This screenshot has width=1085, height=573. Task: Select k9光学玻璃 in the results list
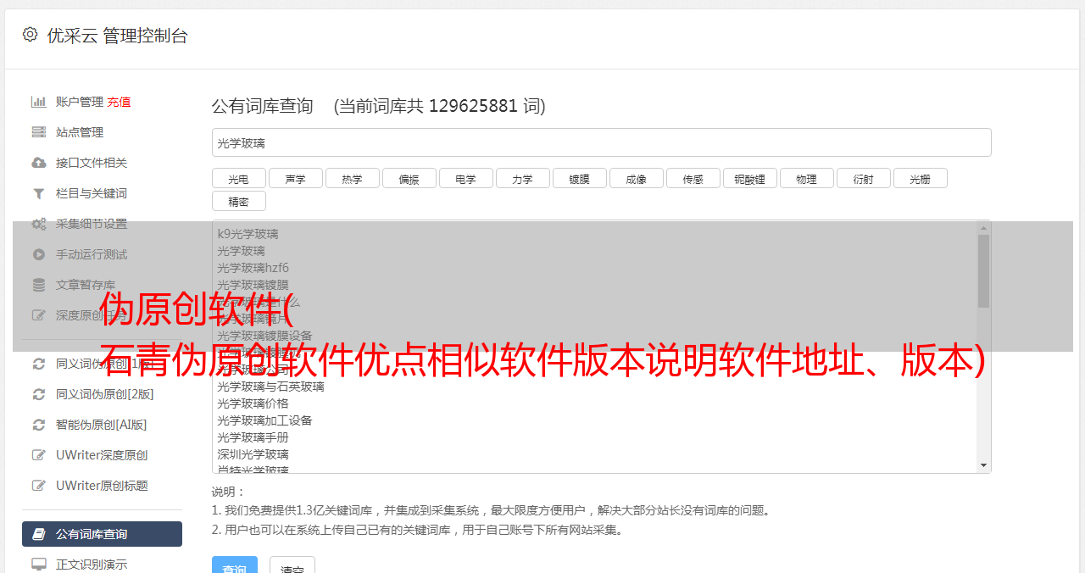(248, 234)
